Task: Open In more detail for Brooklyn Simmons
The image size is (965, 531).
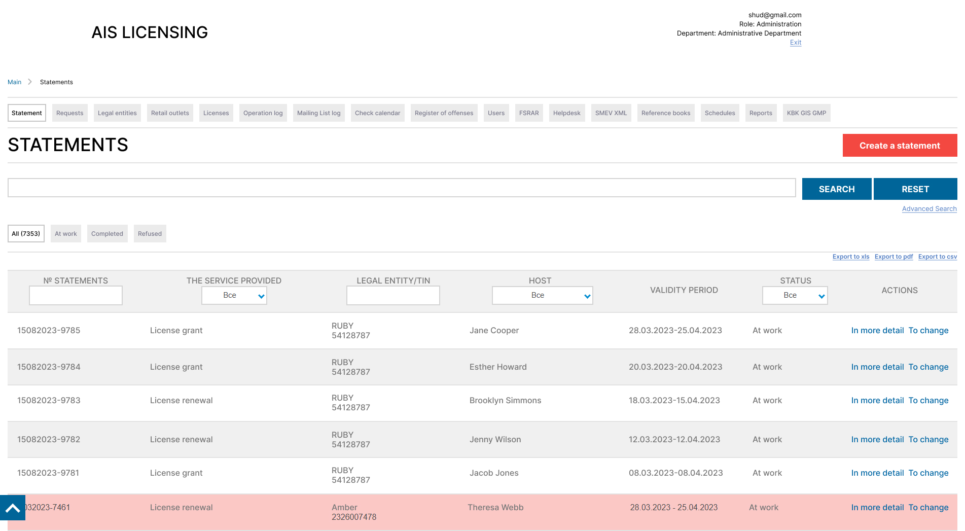Action: [x=877, y=400]
